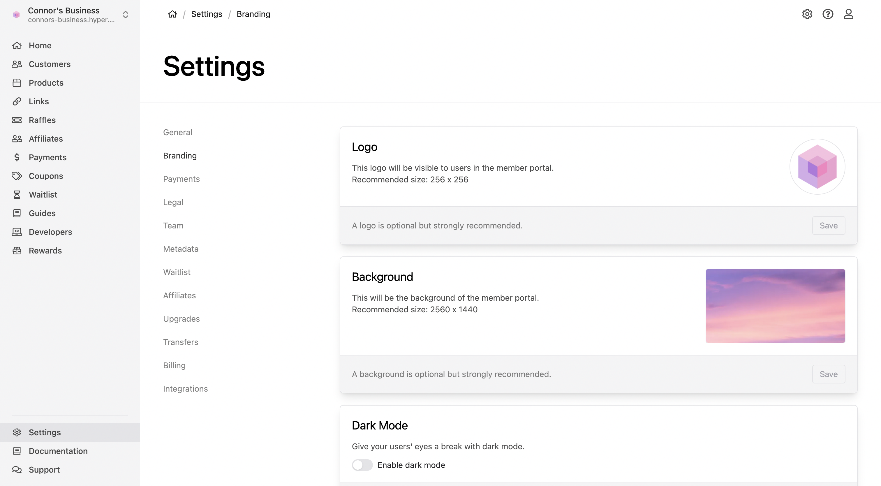Go to Coupons in sidebar
The height and width of the screenshot is (486, 881).
46,176
